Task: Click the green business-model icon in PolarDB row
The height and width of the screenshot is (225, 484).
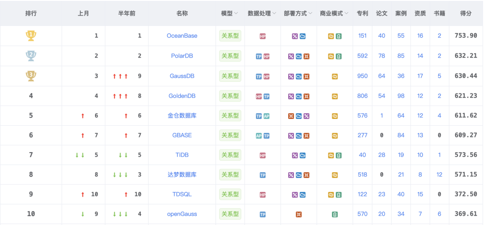Action: (x=339, y=56)
